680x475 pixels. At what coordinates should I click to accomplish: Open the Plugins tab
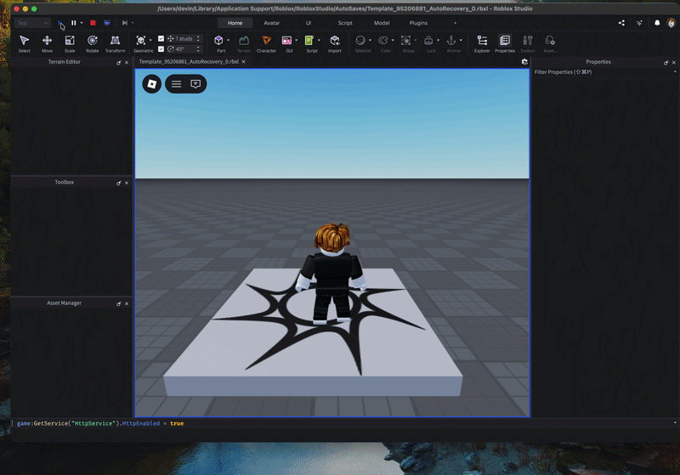(418, 23)
